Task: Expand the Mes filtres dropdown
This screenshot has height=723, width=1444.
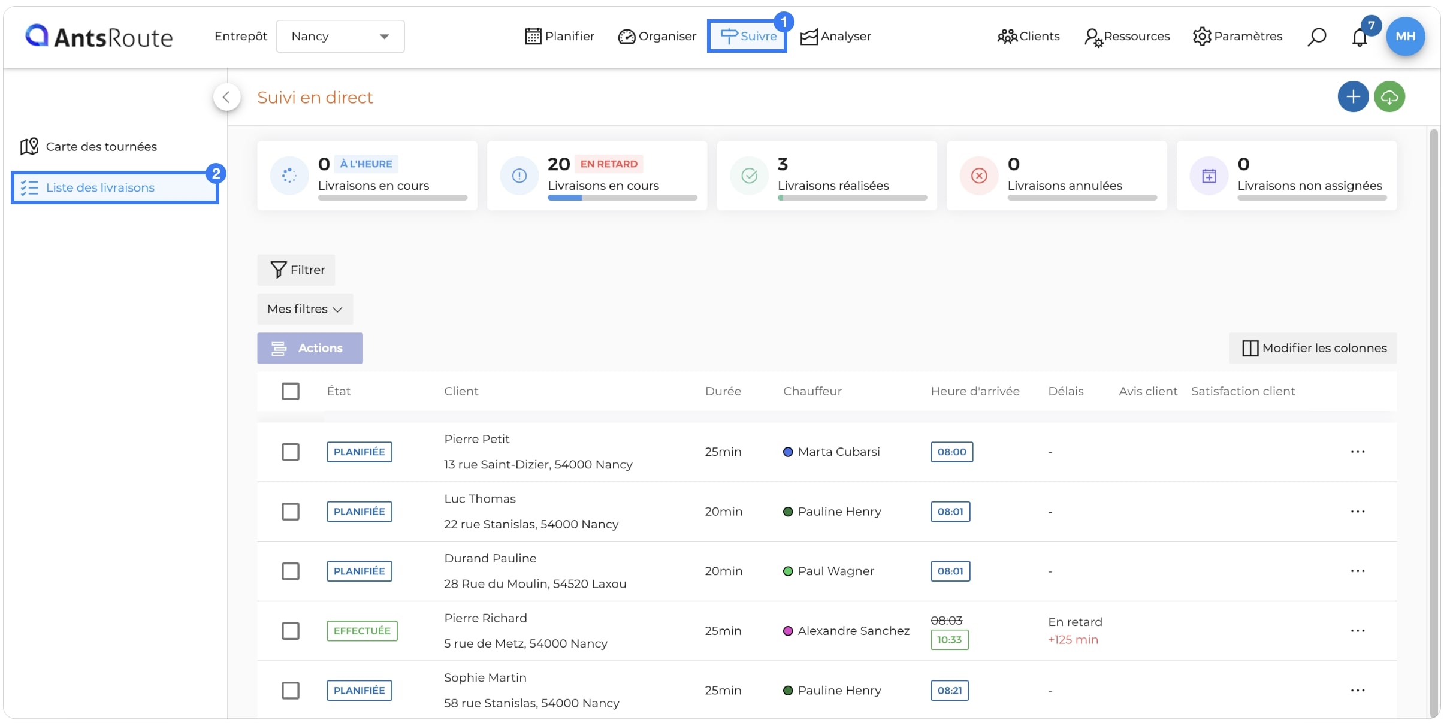Action: (305, 309)
